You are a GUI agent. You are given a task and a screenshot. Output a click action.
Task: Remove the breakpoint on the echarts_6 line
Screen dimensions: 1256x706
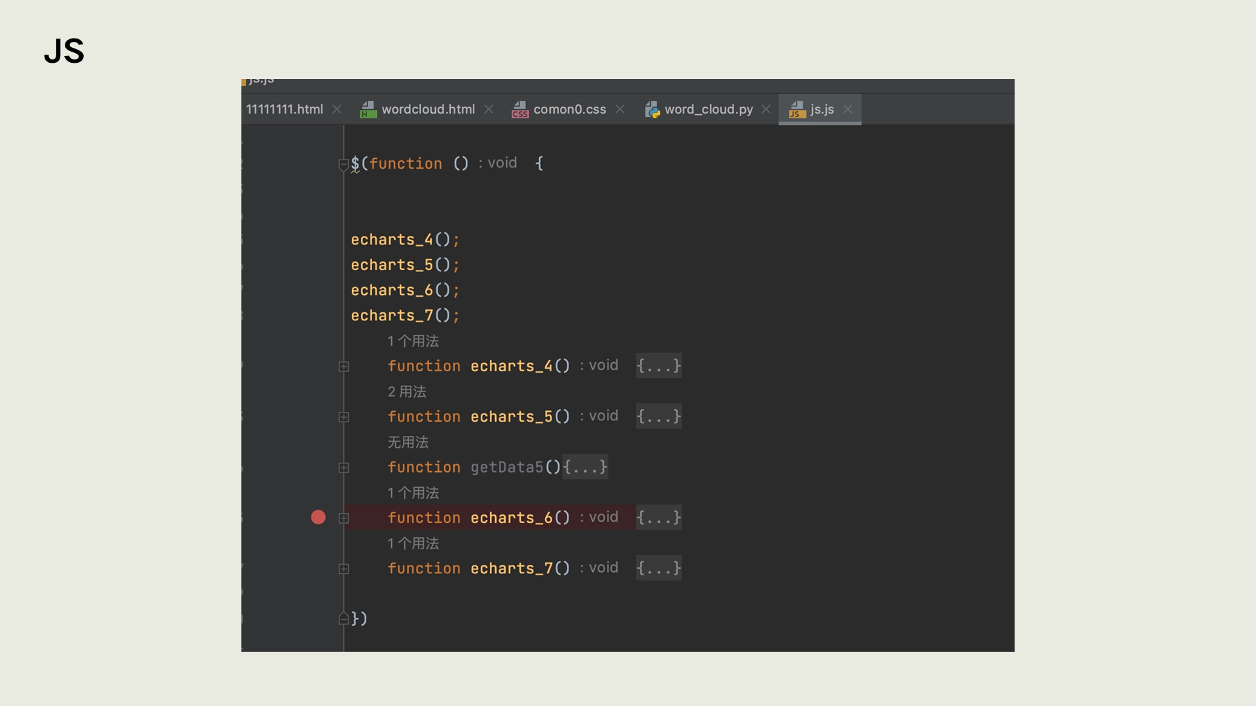pos(318,517)
